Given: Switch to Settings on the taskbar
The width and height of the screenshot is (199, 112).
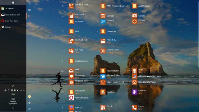Looking at the screenshot, I should coord(13,27).
